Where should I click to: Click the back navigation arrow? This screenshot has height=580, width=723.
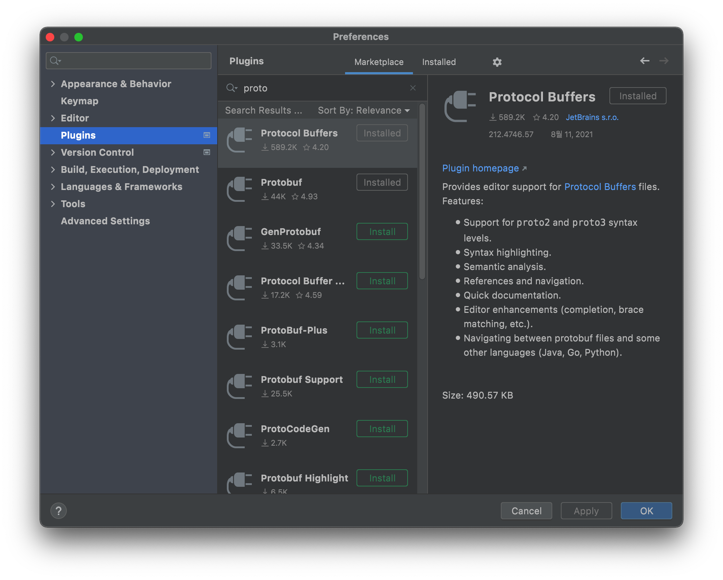click(644, 61)
